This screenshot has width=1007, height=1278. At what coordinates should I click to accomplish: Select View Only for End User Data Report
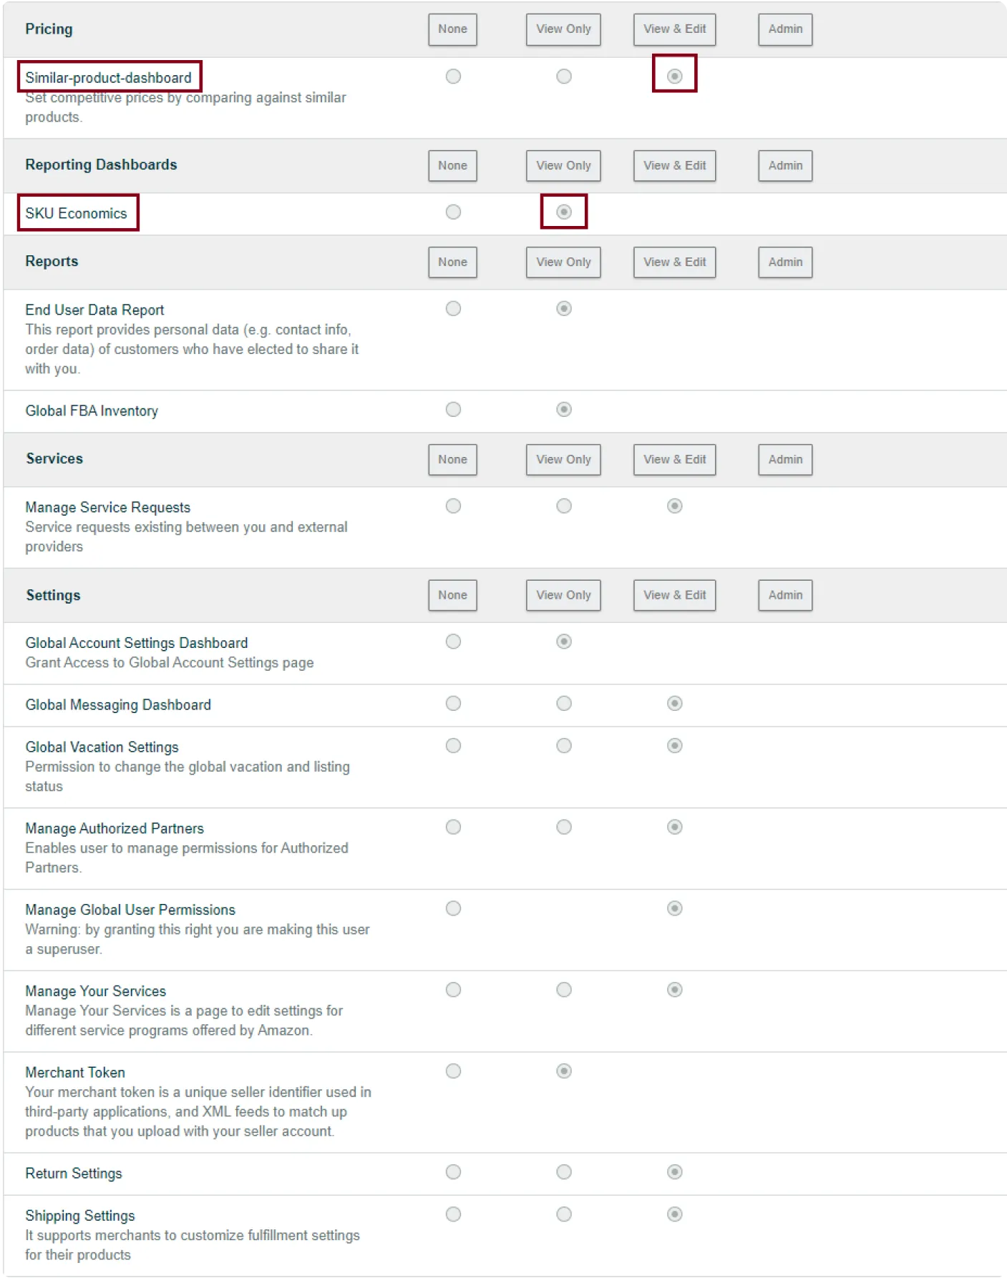(564, 308)
